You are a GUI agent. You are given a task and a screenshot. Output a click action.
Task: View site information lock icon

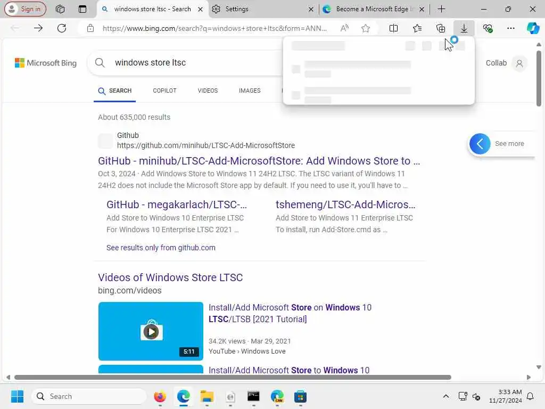click(90, 28)
